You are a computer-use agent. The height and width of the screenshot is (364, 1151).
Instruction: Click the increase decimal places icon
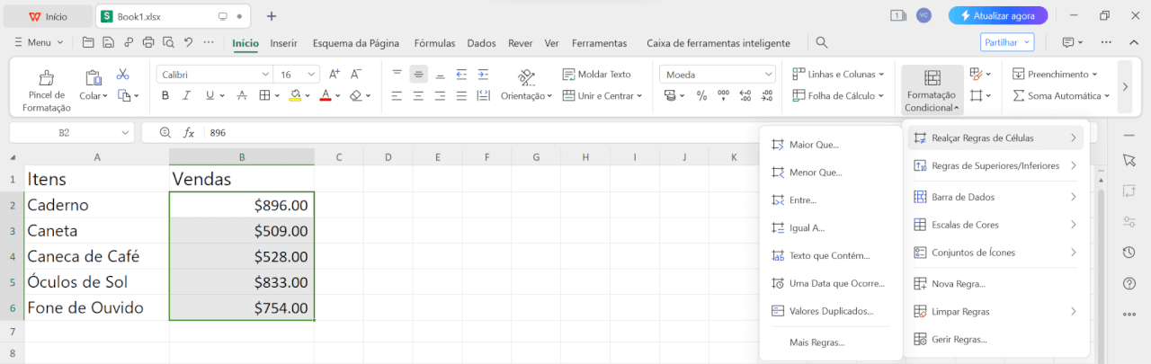(745, 95)
